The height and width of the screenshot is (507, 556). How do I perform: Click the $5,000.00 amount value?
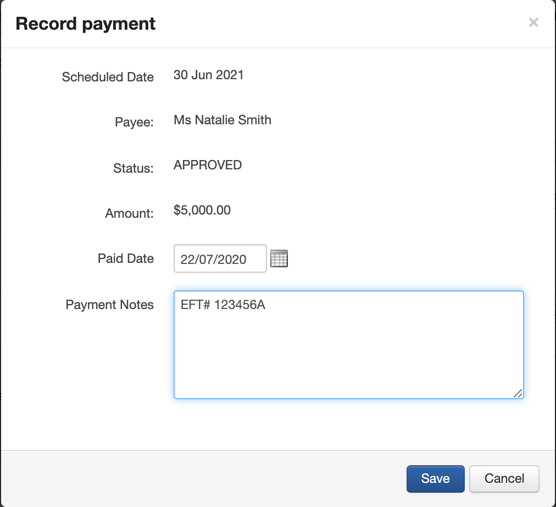pyautogui.click(x=202, y=210)
